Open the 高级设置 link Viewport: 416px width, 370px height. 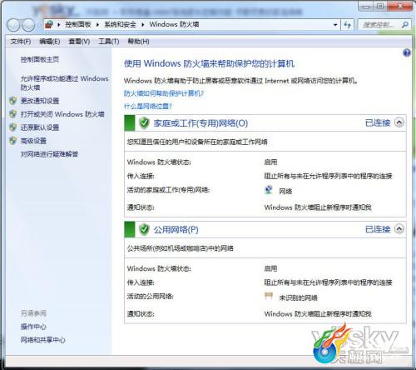pyautogui.click(x=33, y=141)
